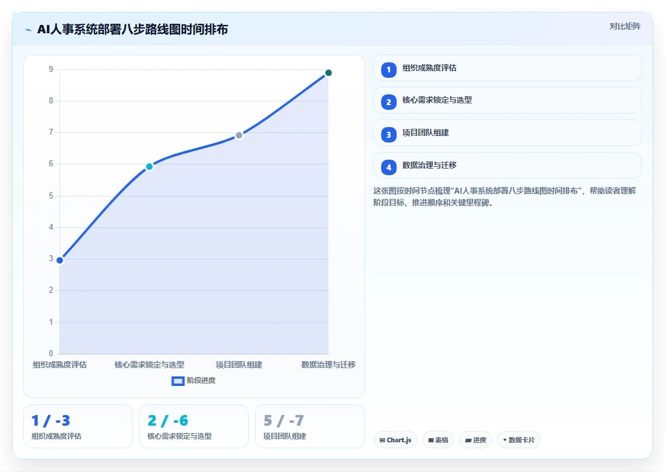Click the cyan data point at value 6
The height and width of the screenshot is (472, 665).
coord(149,167)
